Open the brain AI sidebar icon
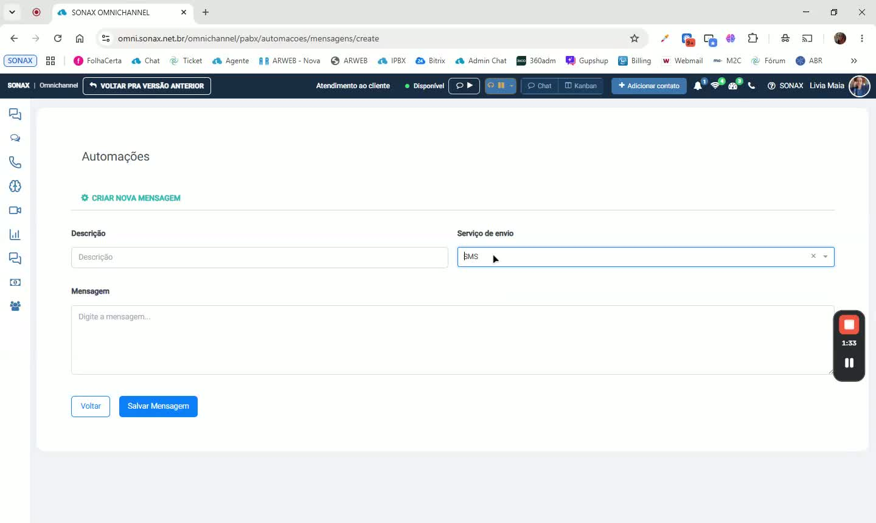 point(15,186)
